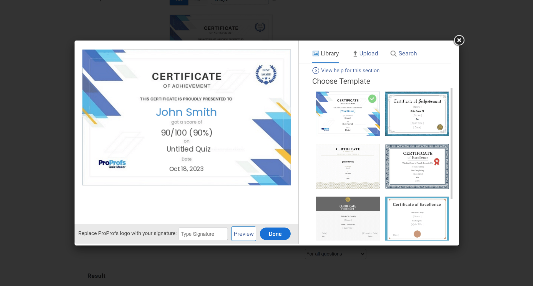Click the Upload arrow icon
The image size is (533, 286).
click(x=355, y=54)
